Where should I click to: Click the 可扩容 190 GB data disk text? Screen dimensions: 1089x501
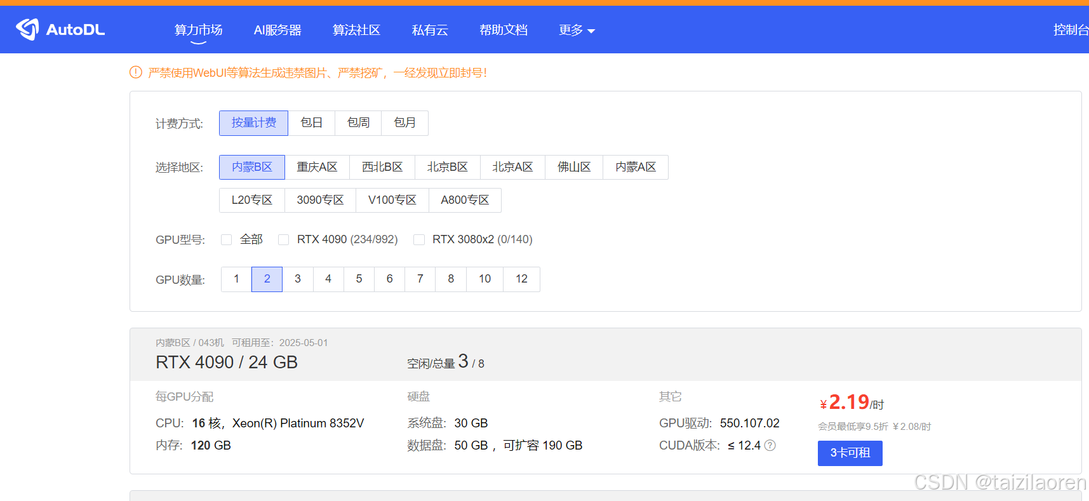[x=543, y=445]
